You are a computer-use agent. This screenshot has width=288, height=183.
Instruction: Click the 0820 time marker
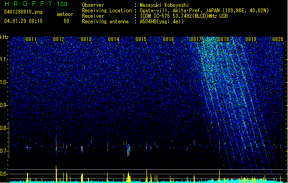(x=278, y=39)
